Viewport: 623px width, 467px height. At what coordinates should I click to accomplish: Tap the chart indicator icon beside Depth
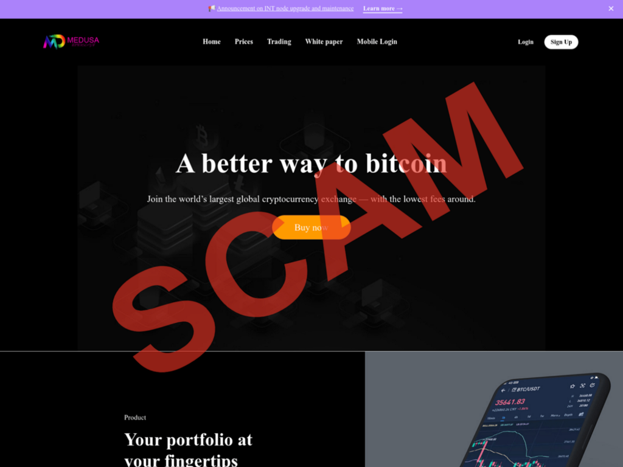581,414
